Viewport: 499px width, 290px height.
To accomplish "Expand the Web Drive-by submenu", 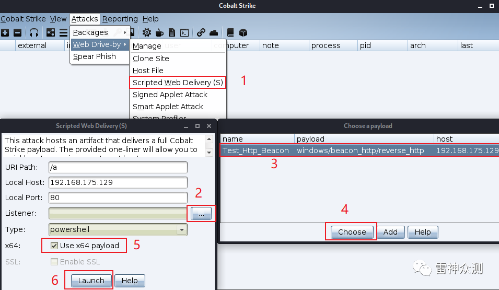I will click(x=100, y=44).
